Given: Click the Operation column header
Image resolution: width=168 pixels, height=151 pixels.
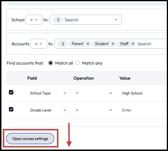Looking at the screenshot, I should pyautogui.click(x=83, y=78).
